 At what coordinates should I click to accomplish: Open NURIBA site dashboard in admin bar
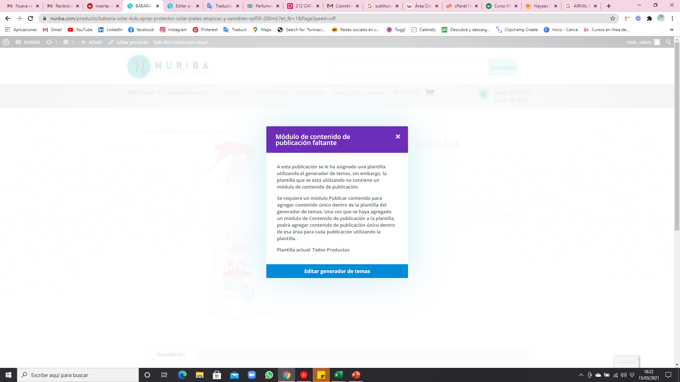coord(28,42)
